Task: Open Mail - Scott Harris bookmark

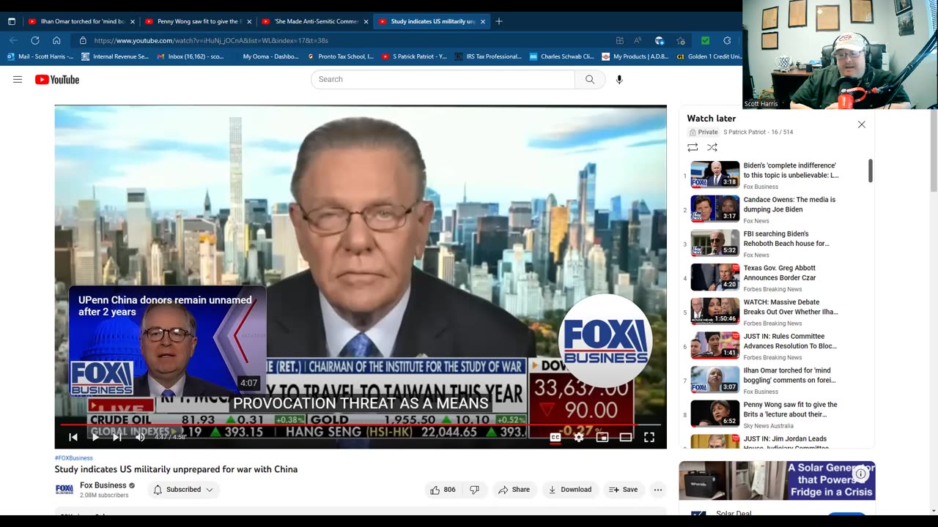Action: coord(40,56)
